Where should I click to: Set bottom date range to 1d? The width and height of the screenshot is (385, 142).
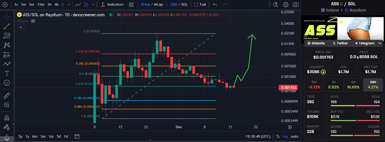click(66, 137)
